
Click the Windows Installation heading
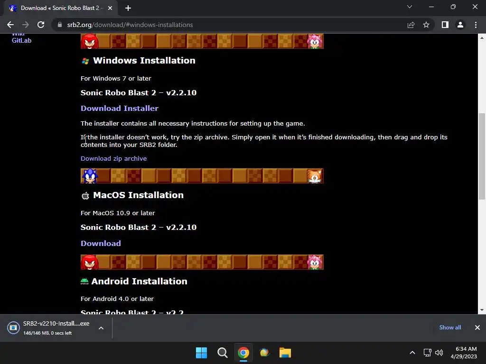[144, 60]
